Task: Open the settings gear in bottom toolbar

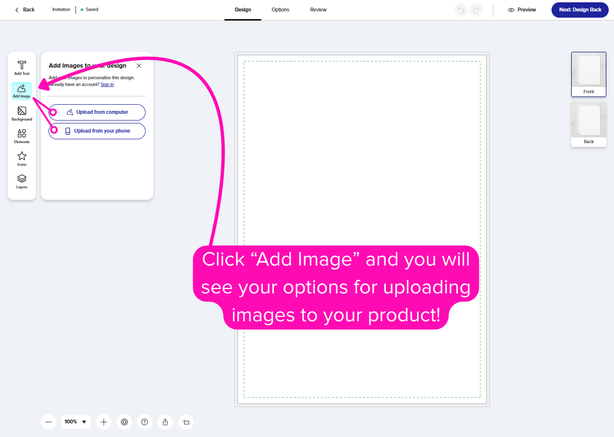Action: [x=124, y=422]
